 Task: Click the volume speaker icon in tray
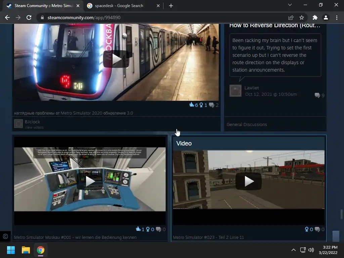click(311, 250)
